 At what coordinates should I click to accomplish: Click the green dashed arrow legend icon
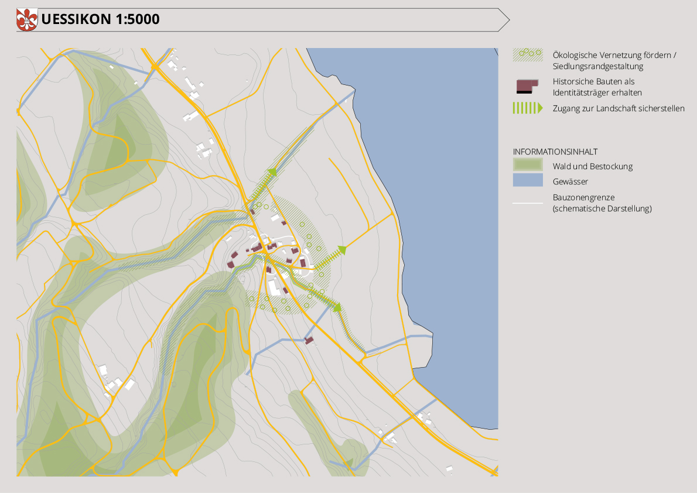tap(527, 108)
